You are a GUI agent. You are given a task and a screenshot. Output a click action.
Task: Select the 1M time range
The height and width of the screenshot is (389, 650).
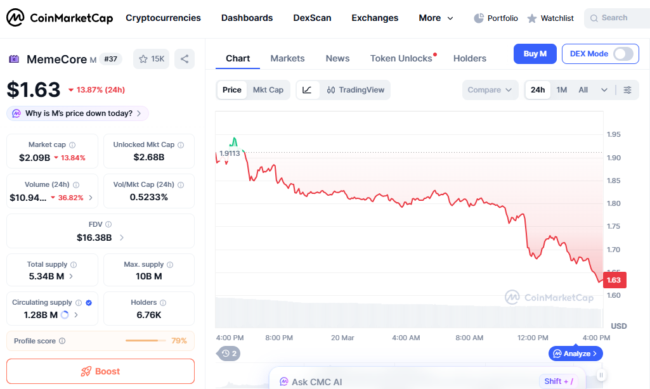(x=561, y=90)
